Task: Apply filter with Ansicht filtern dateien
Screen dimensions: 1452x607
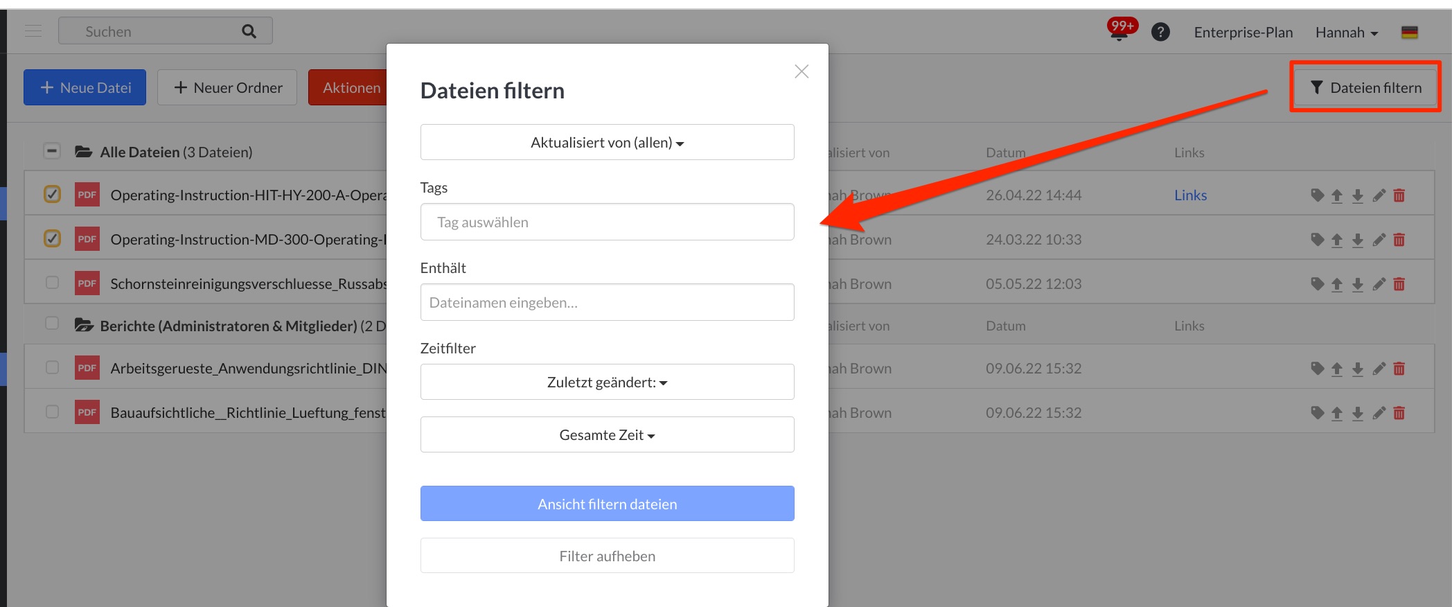Action: (x=607, y=504)
